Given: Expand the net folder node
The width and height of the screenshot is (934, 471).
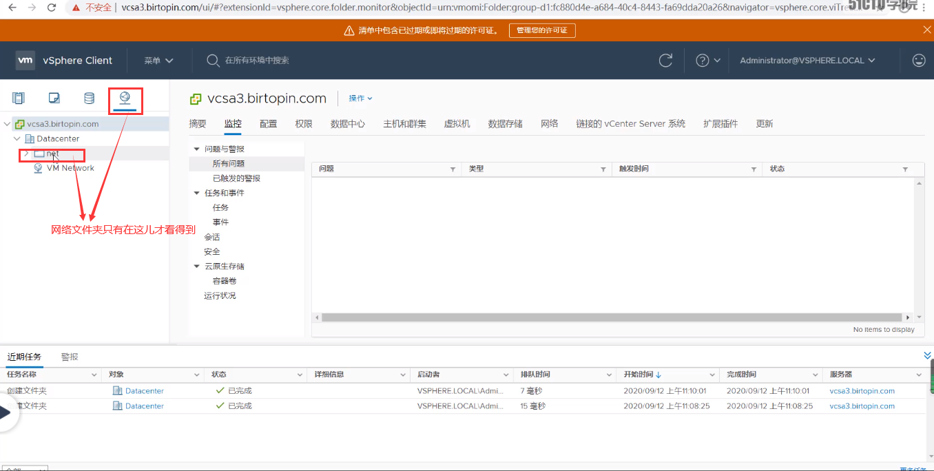Looking at the screenshot, I should click(x=26, y=154).
